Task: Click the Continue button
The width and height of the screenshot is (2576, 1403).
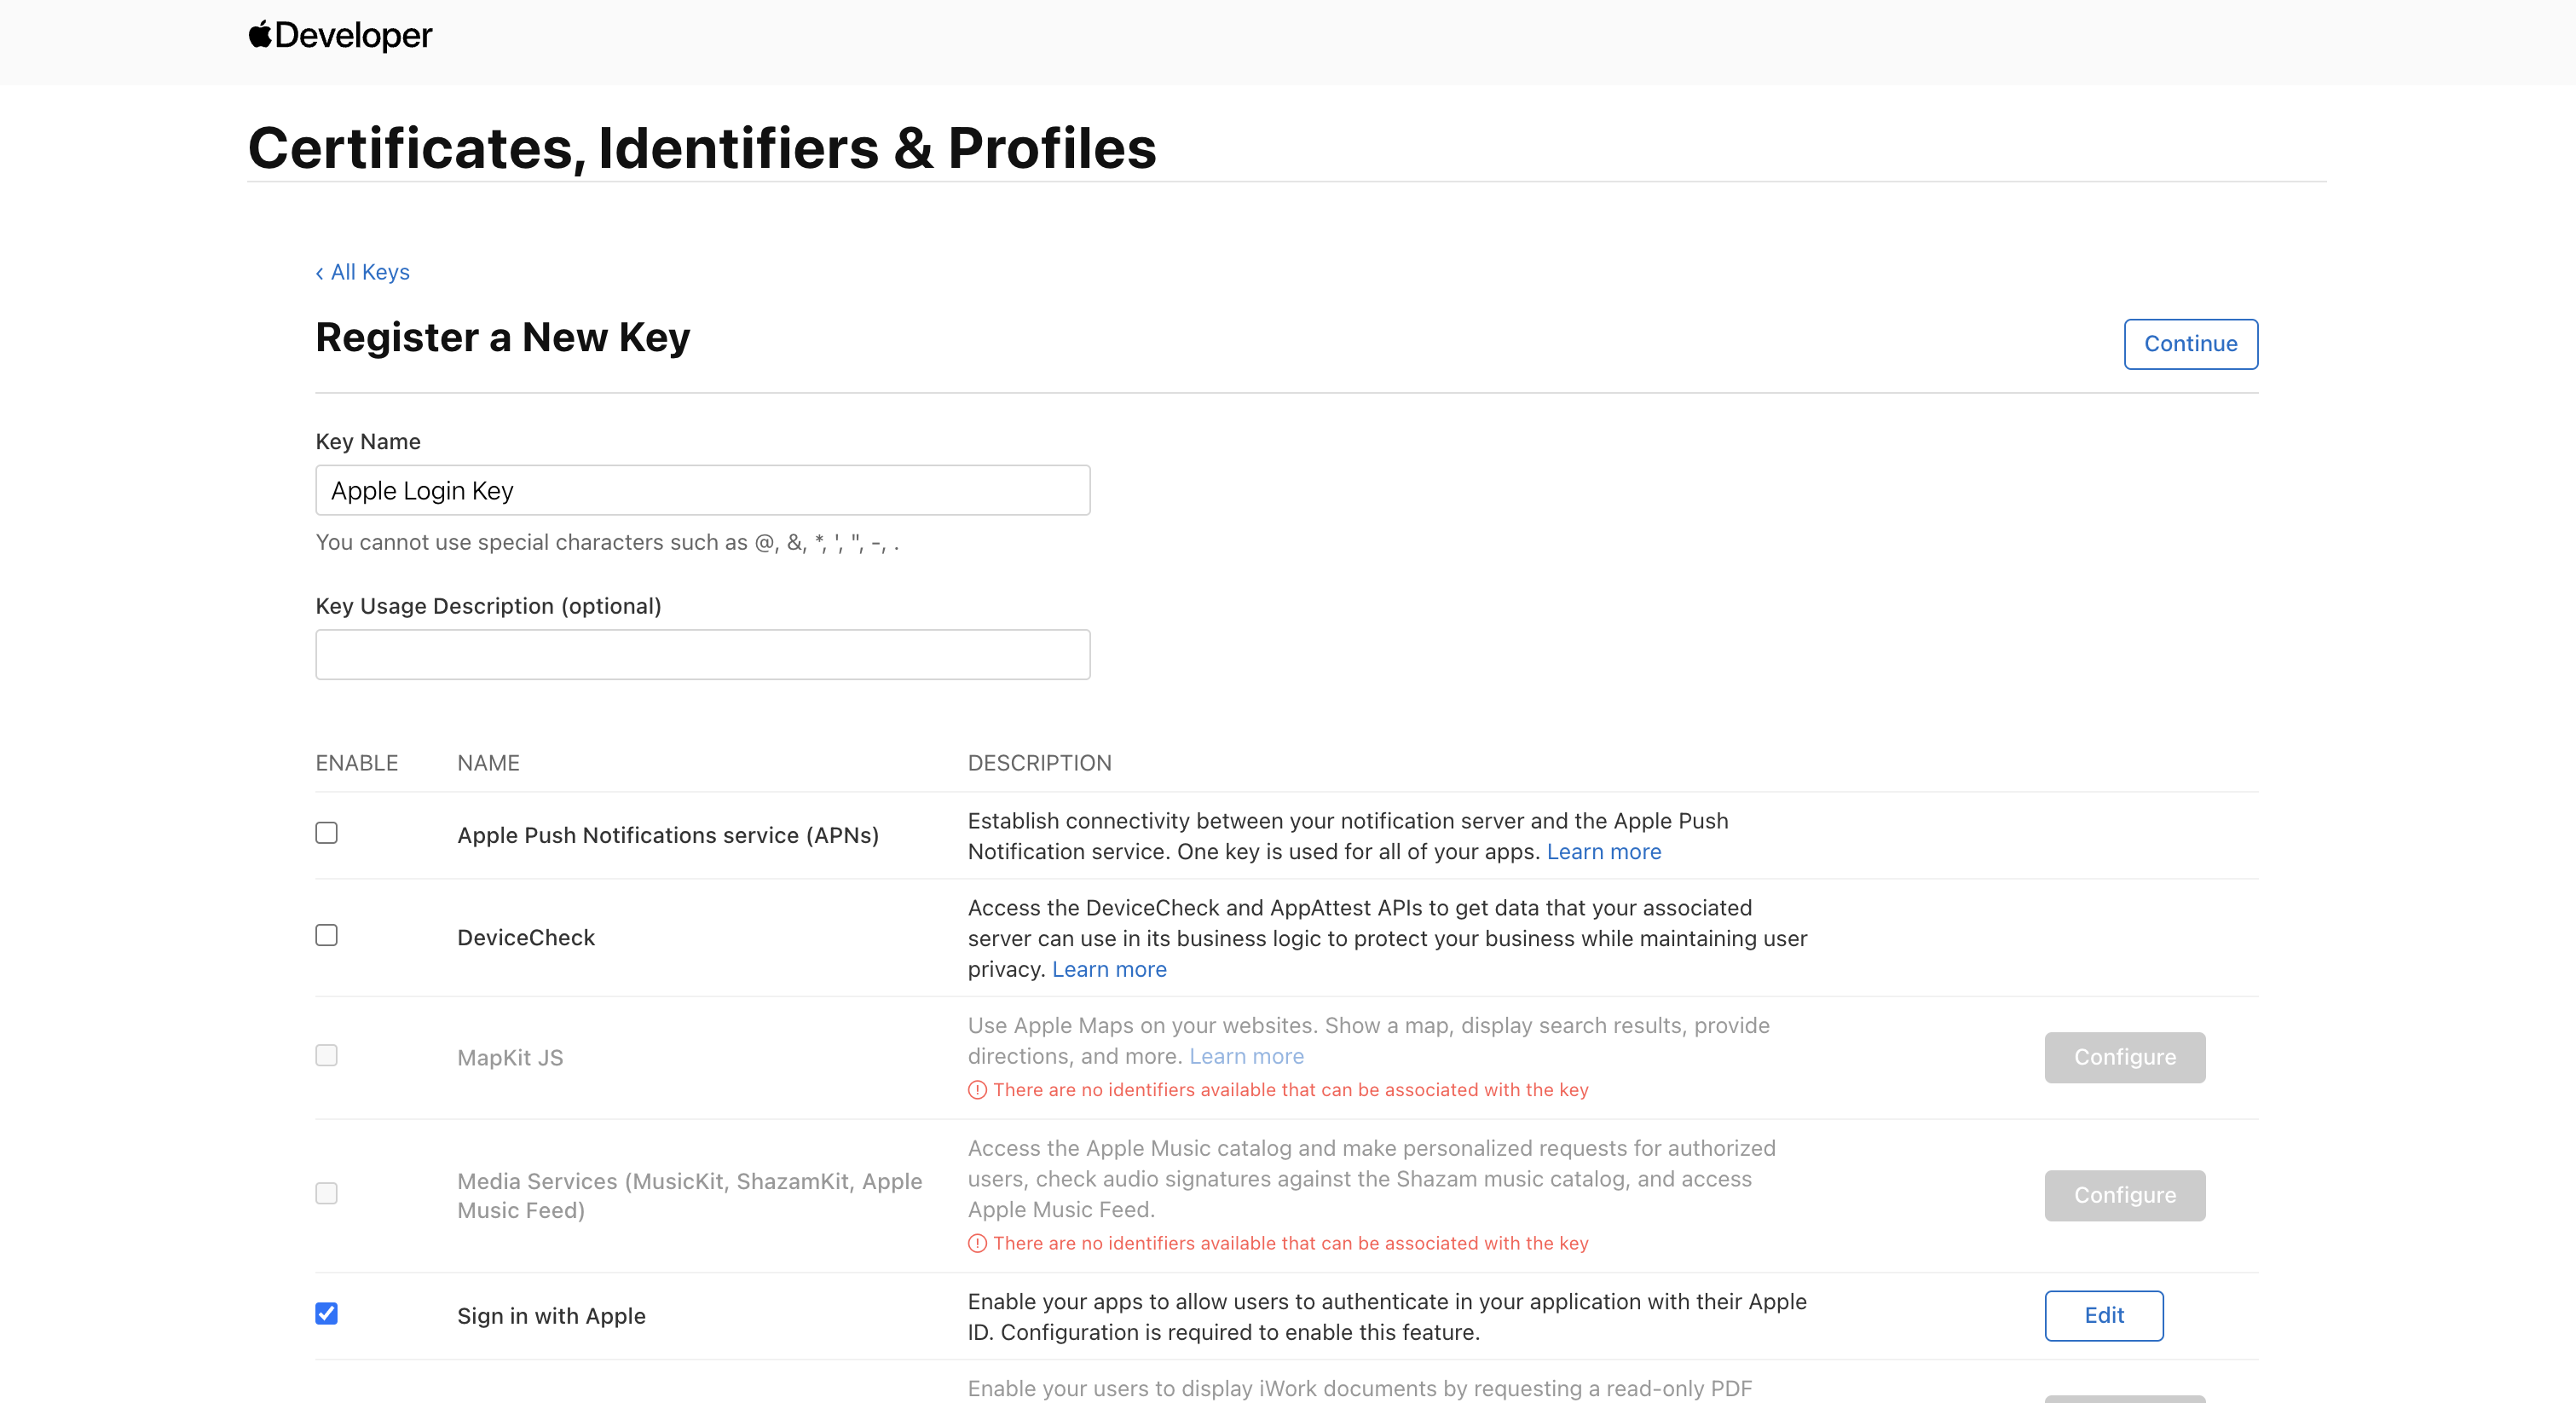Action: [2190, 344]
